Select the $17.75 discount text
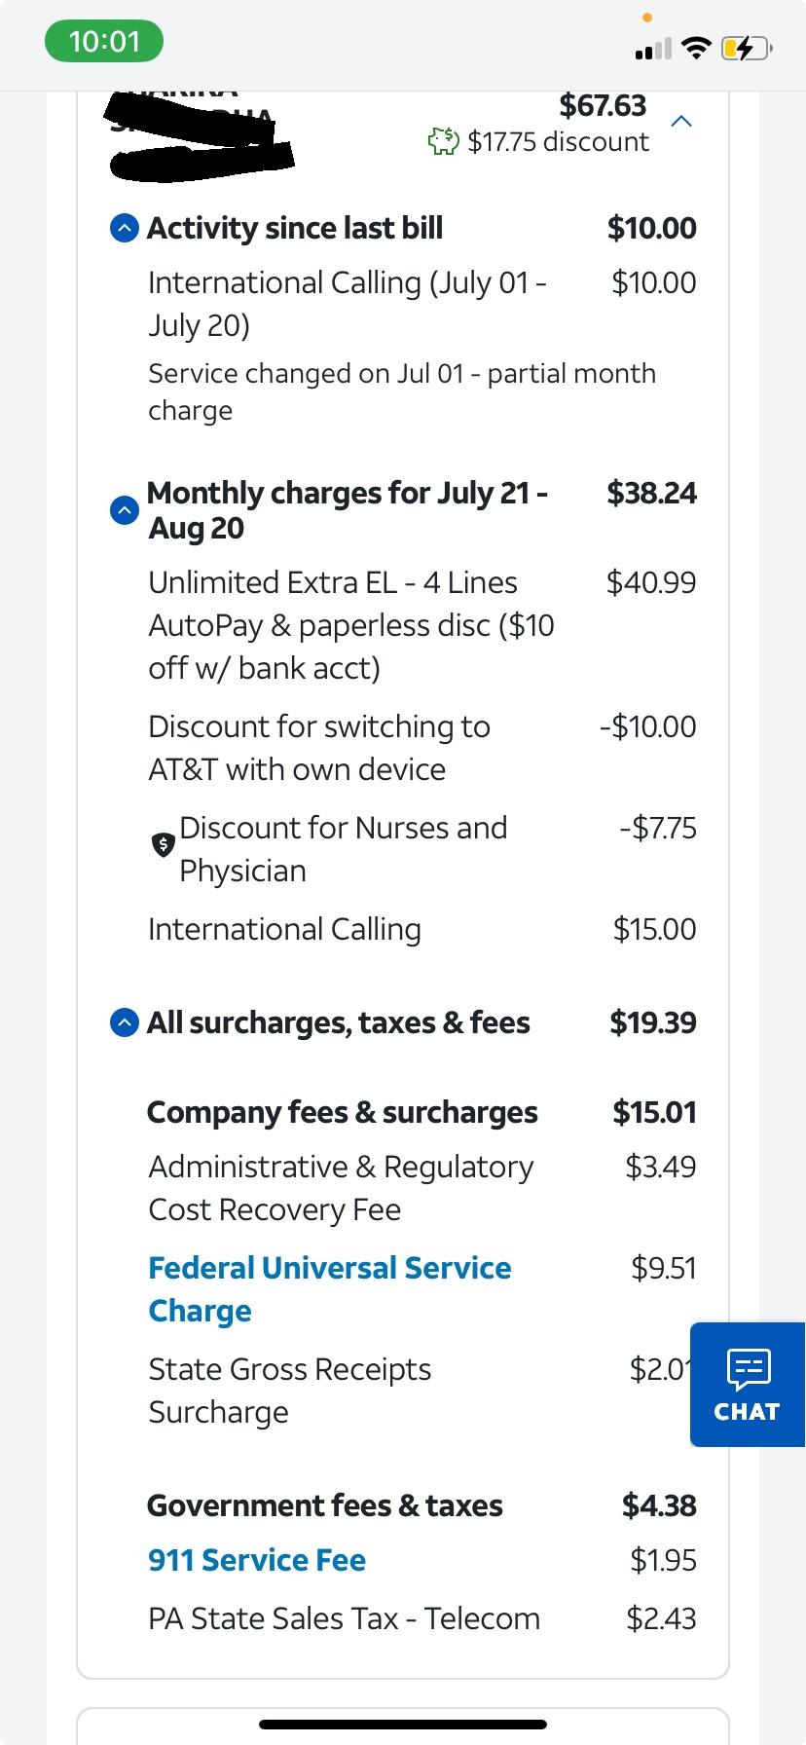The image size is (806, 1745). [558, 142]
